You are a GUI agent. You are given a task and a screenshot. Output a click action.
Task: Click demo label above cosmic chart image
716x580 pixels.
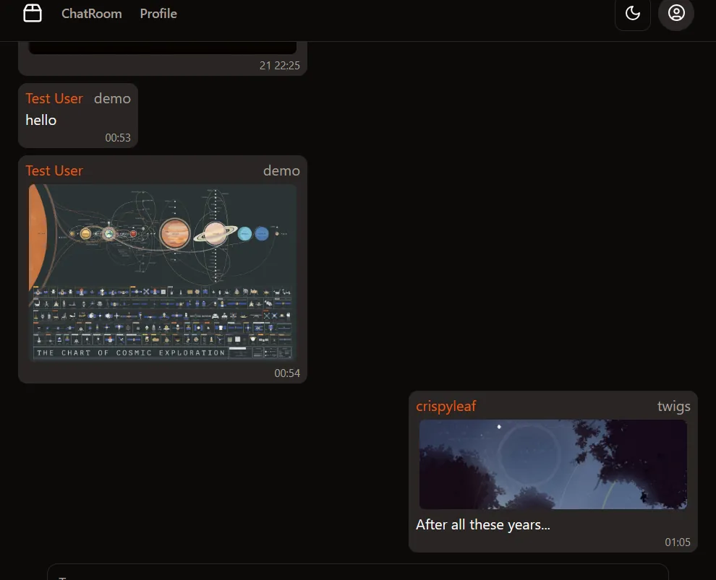point(281,170)
